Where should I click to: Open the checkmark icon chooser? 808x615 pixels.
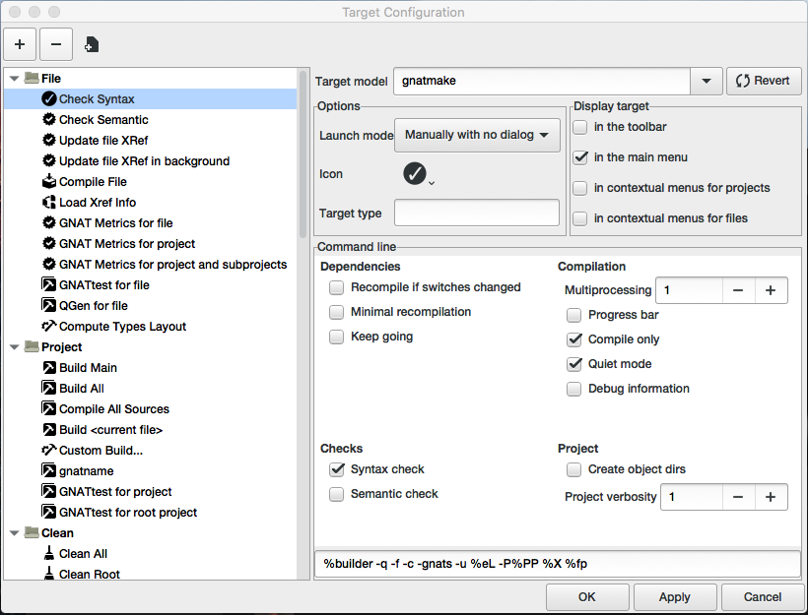[418, 174]
